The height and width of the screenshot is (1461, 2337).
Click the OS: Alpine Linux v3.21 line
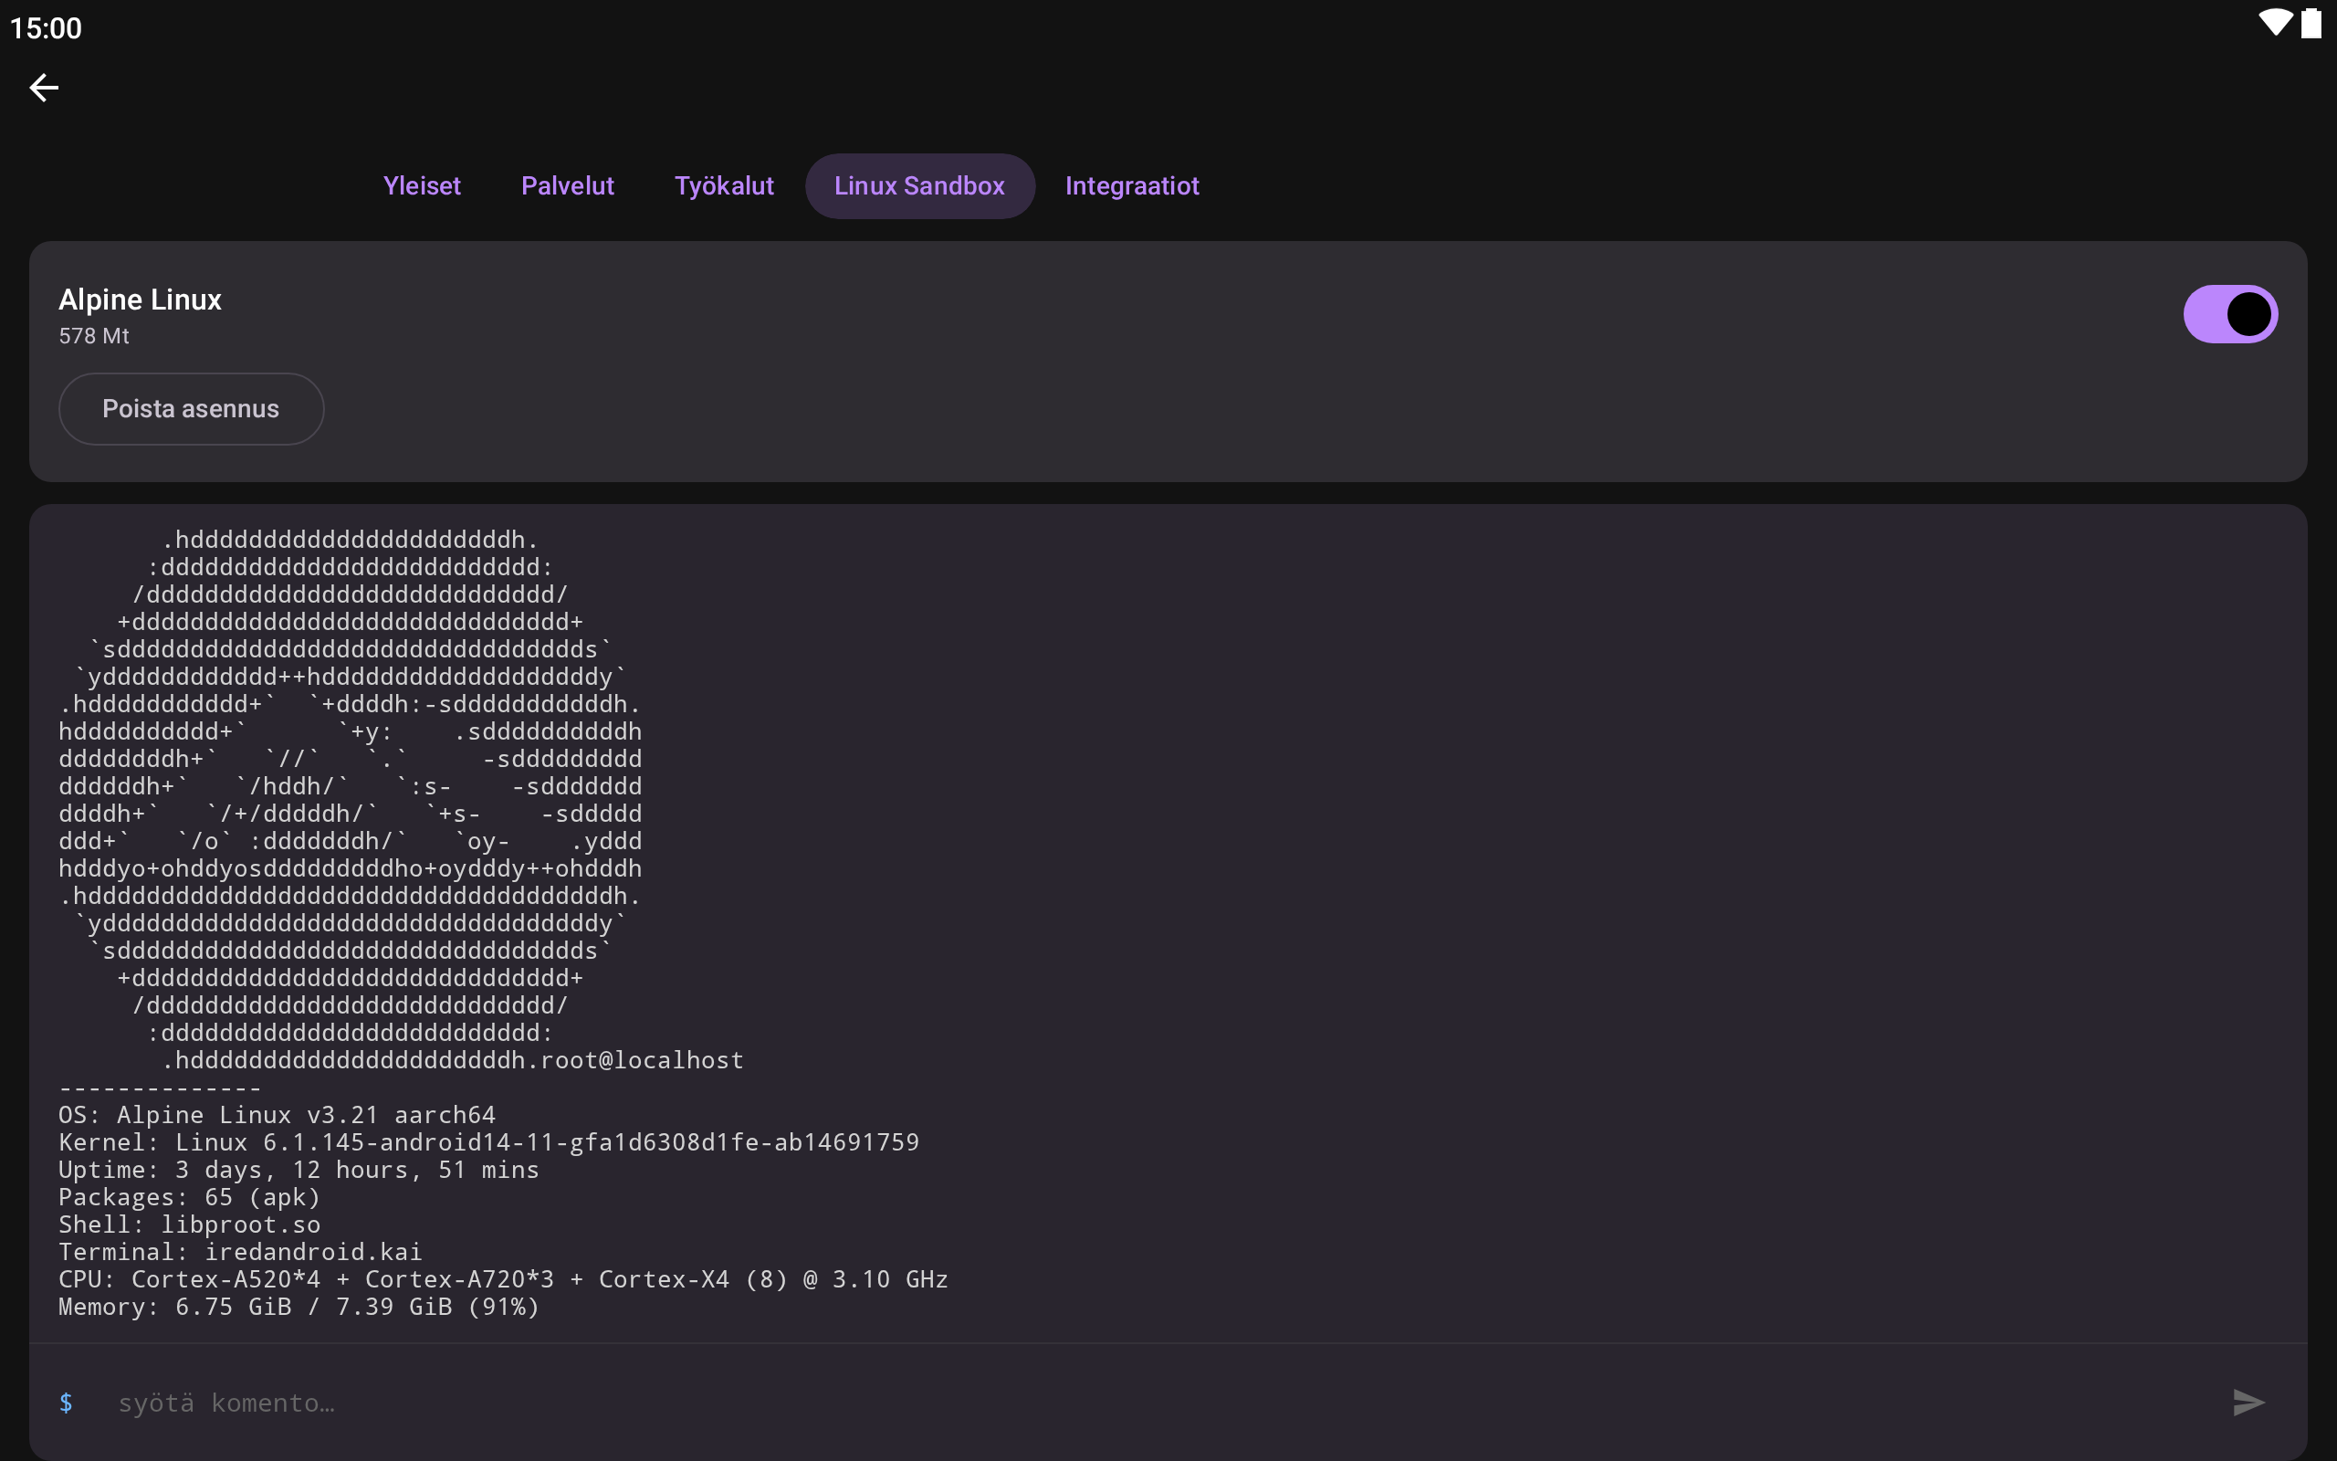(x=278, y=1115)
